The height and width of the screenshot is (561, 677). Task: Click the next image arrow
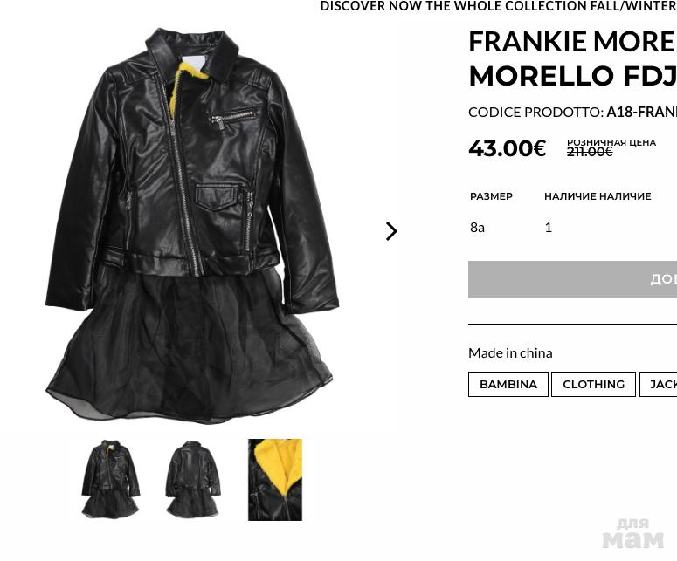(391, 231)
